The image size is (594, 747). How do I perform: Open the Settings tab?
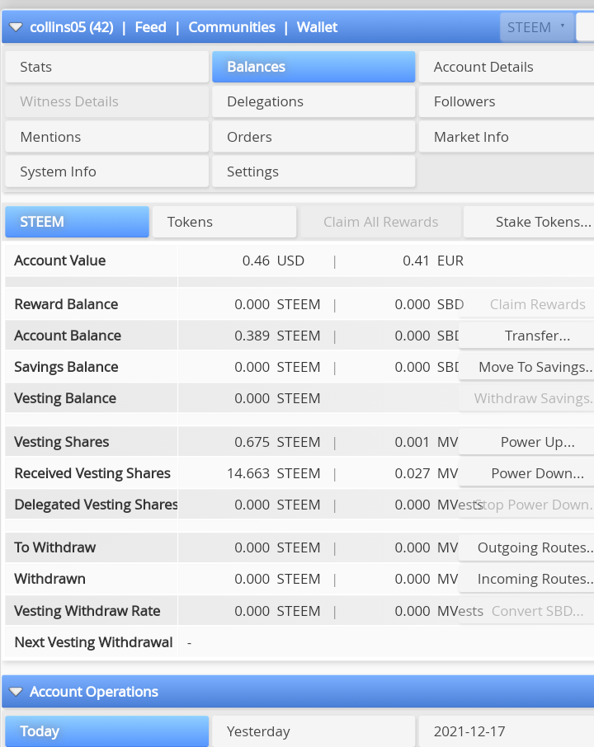pos(313,171)
